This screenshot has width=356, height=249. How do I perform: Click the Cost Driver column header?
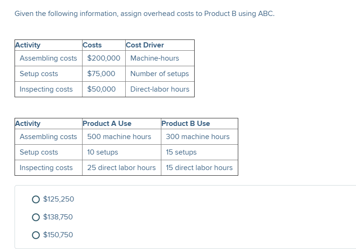coord(160,45)
